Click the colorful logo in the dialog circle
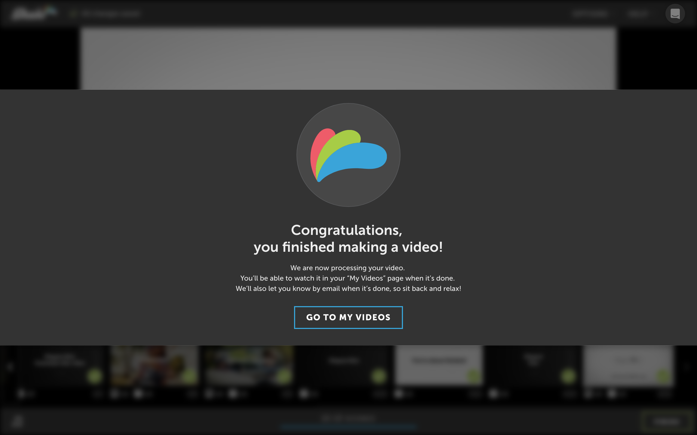 [x=348, y=155]
